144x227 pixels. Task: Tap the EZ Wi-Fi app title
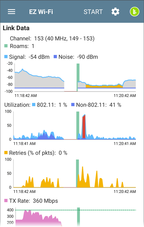point(41,12)
